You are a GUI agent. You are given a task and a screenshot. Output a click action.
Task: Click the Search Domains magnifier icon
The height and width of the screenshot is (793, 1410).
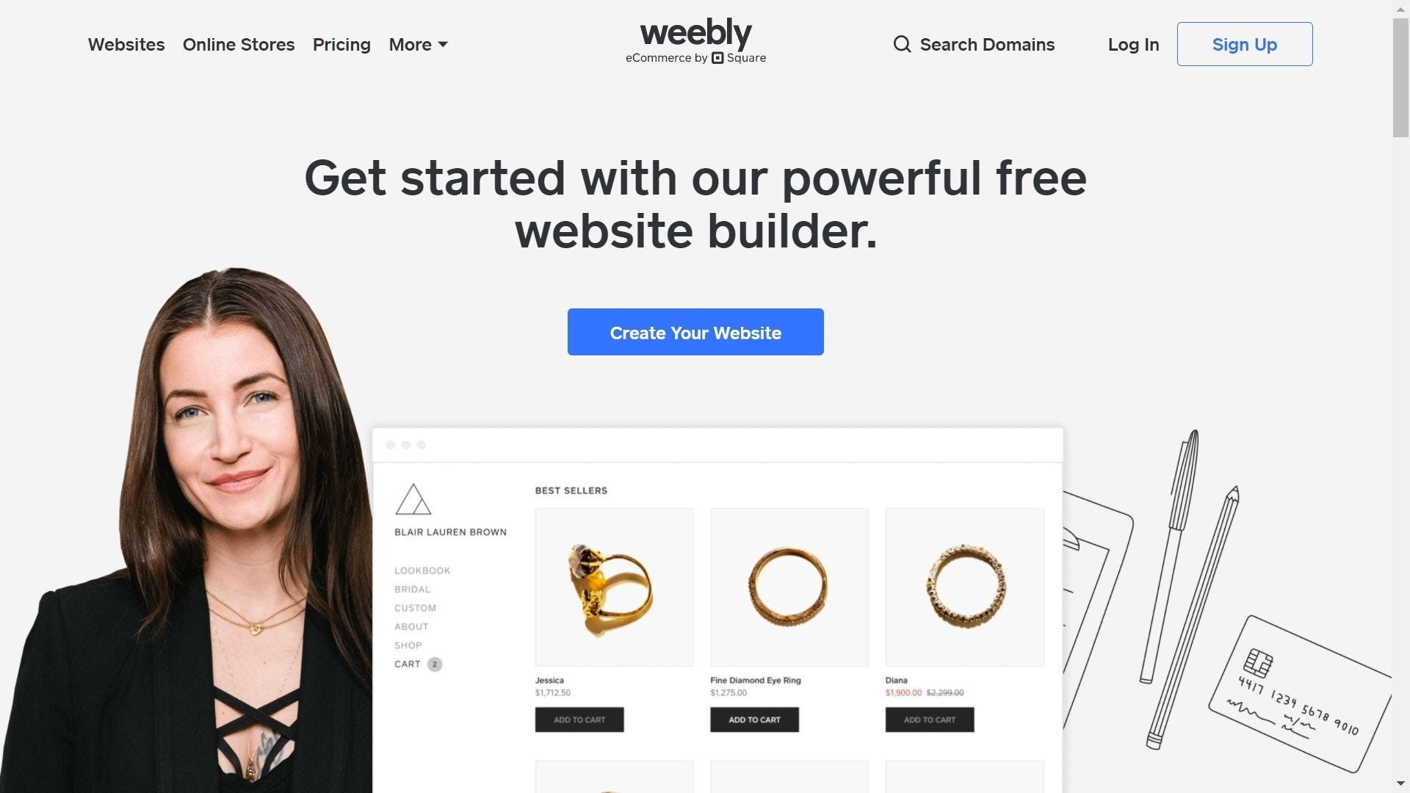coord(902,43)
